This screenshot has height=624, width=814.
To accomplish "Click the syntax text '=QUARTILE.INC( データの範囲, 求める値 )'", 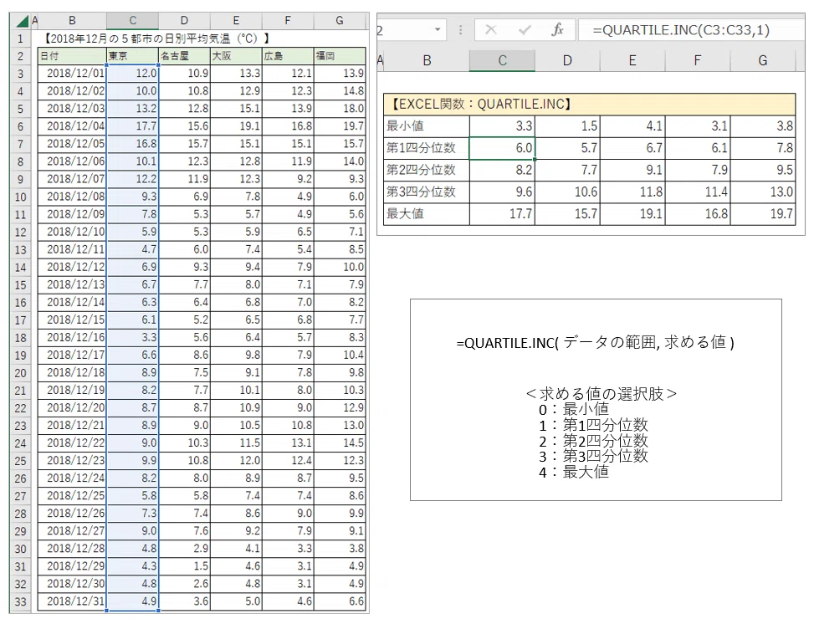I will [x=596, y=343].
